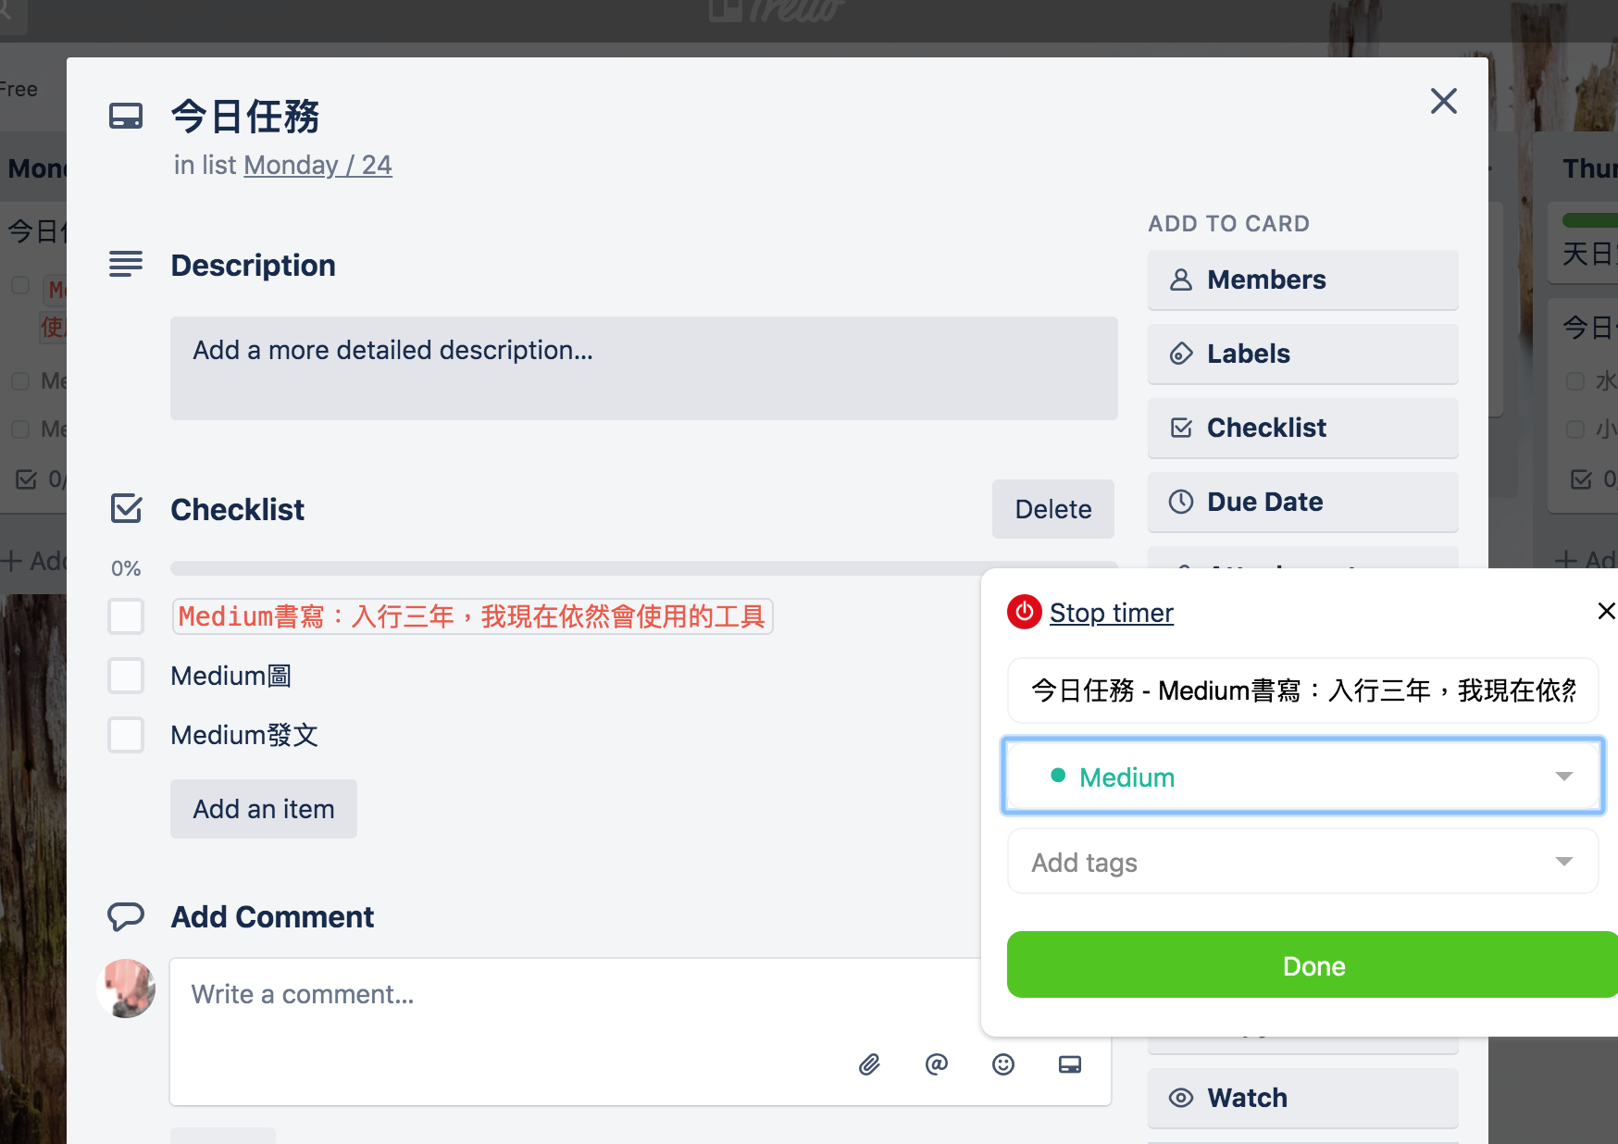Click the Description section heading

254,266
